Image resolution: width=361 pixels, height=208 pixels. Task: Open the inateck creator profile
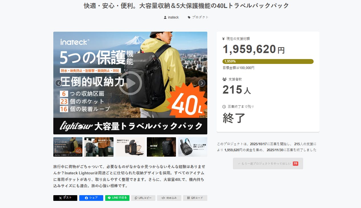pos(171,17)
